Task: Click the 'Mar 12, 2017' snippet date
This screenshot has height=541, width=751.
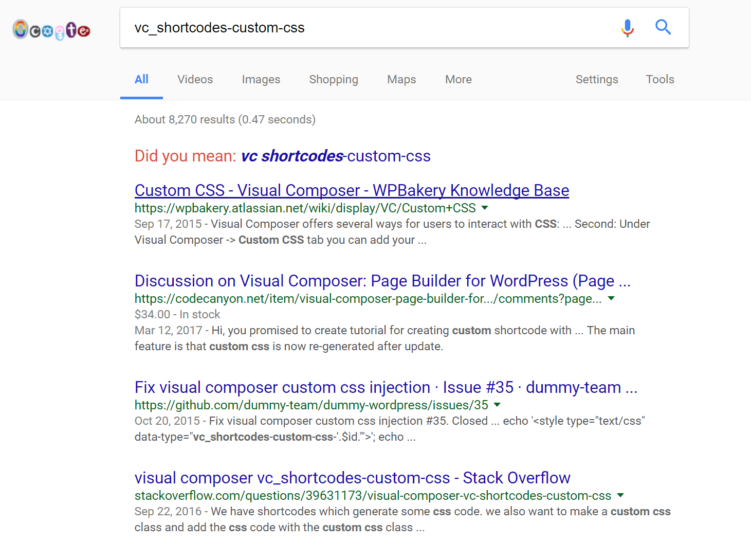Action: [x=169, y=331]
